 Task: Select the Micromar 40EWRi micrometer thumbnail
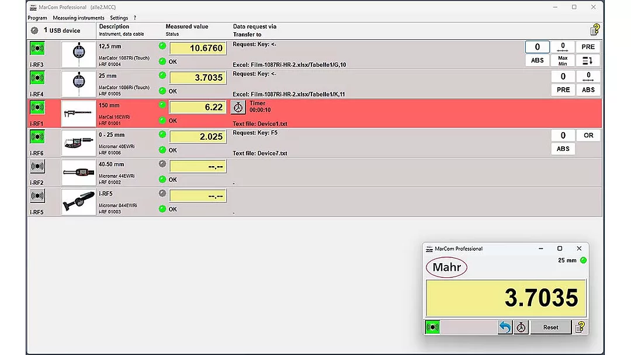[78, 143]
